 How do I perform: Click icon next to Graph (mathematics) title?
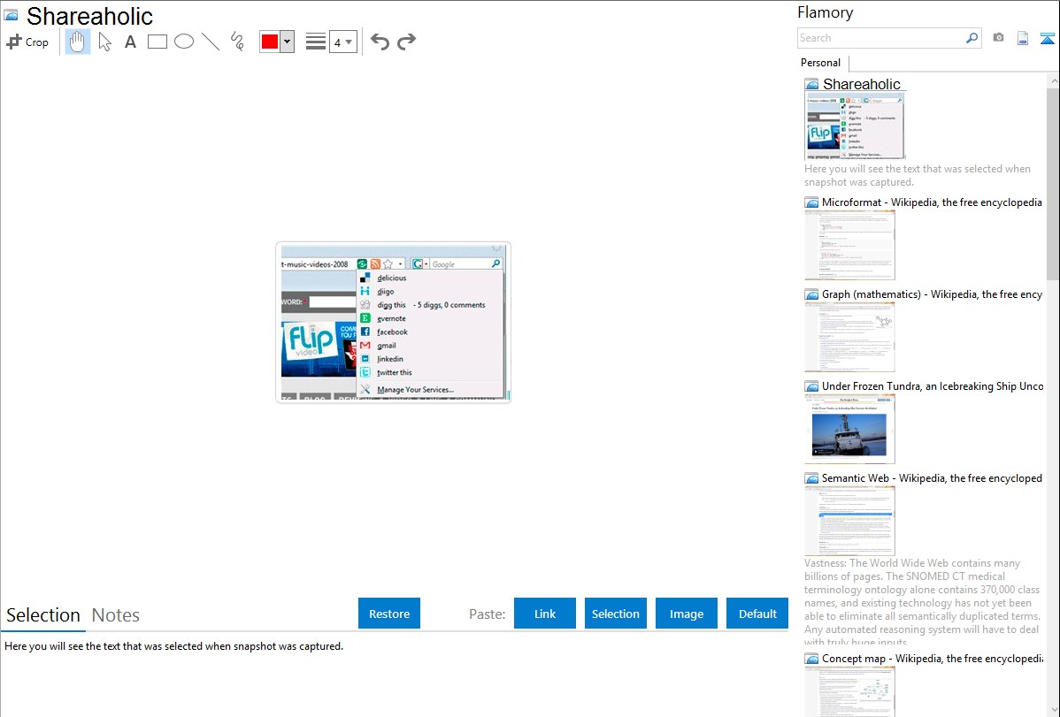point(812,294)
